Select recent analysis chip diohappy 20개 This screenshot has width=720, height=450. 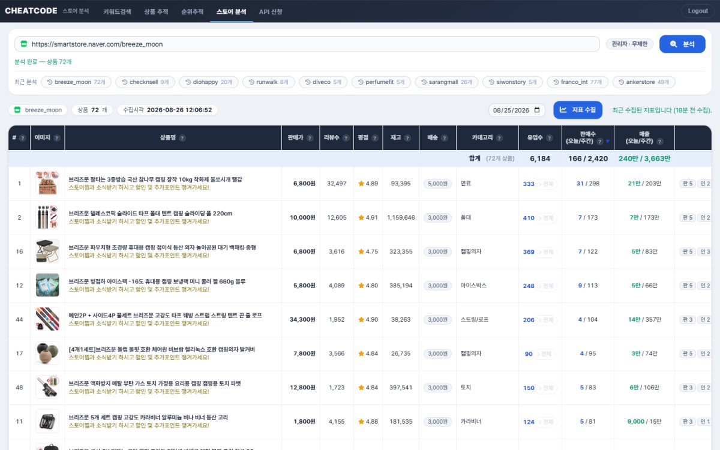click(x=208, y=82)
